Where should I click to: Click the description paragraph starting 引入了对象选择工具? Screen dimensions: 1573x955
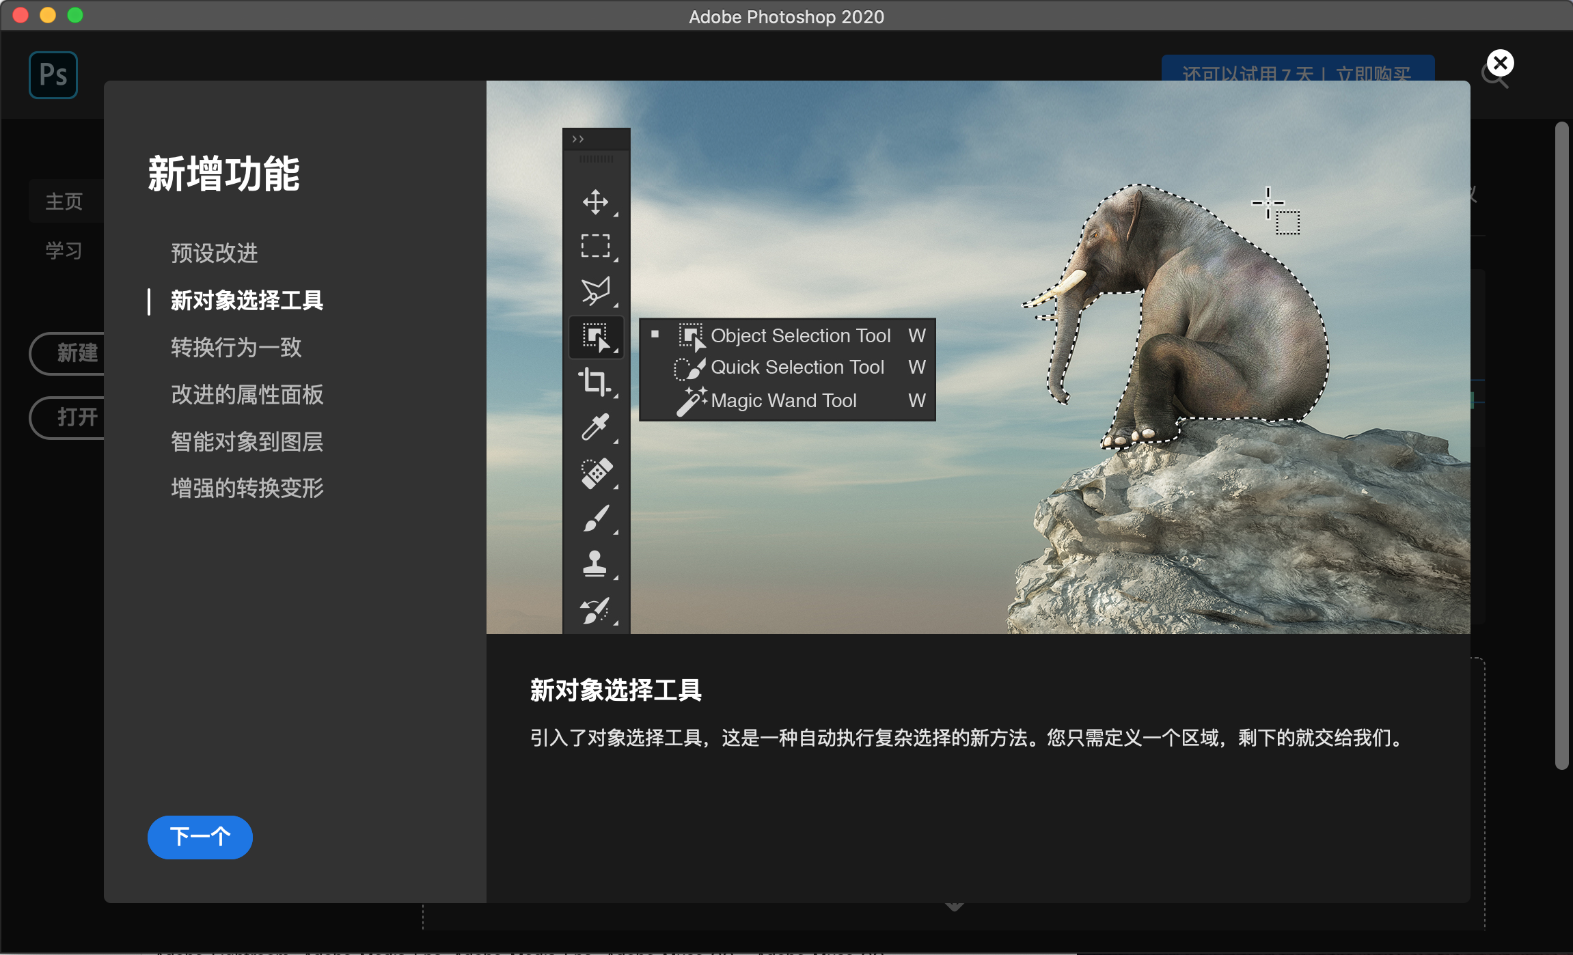click(967, 738)
